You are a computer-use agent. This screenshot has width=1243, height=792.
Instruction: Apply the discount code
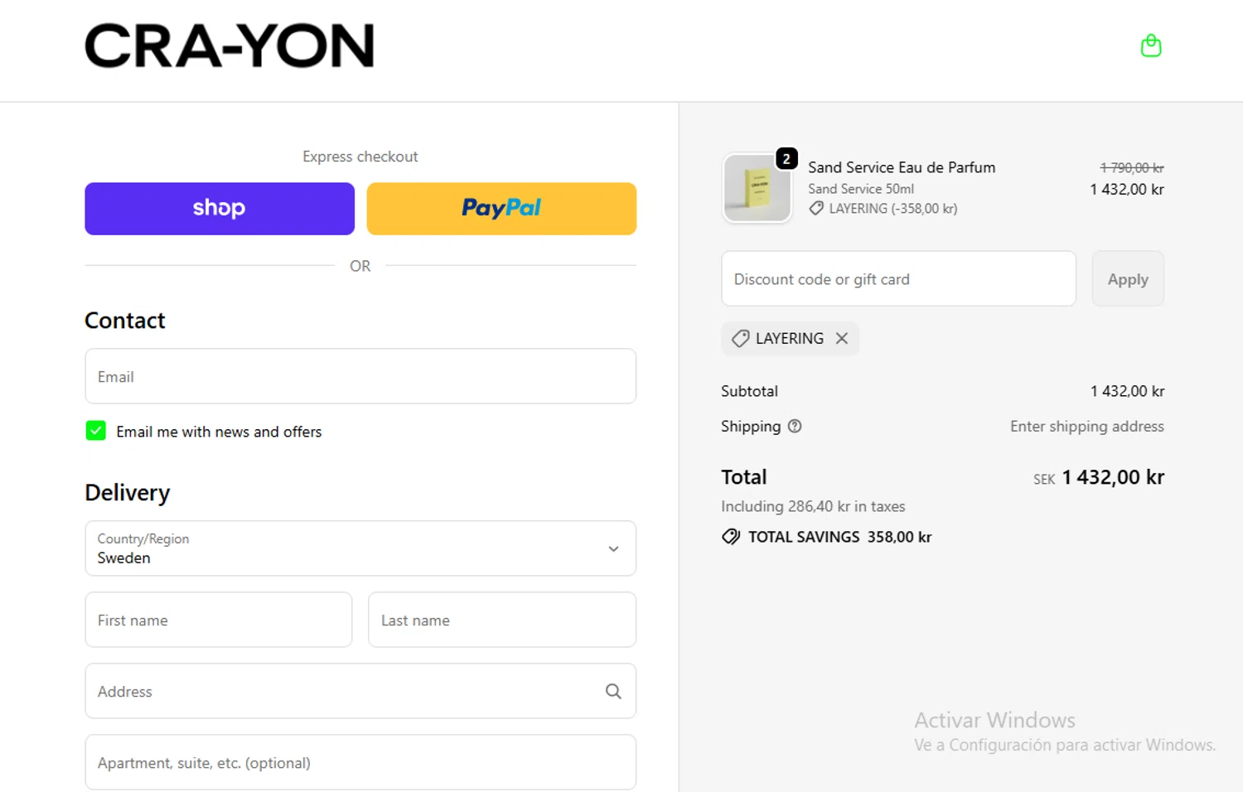(1128, 278)
